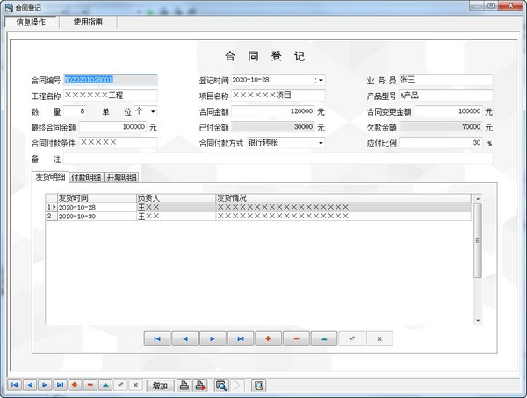Delete the row using detail navigator minus
Screen dimensions: 527x398
coord(296,338)
